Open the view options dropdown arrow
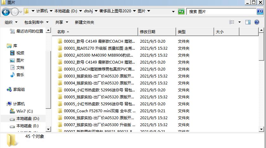266x148 pixels. pos(239,22)
